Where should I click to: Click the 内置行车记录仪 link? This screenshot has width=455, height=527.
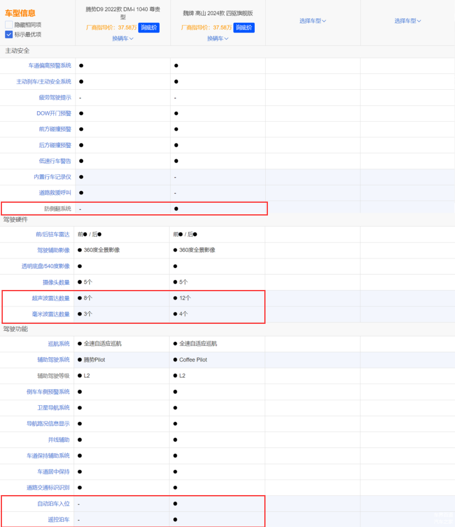[53, 177]
